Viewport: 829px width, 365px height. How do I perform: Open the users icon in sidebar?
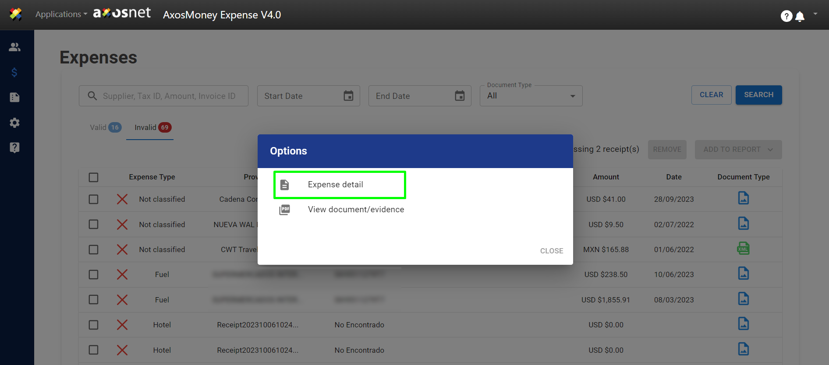pyautogui.click(x=14, y=47)
